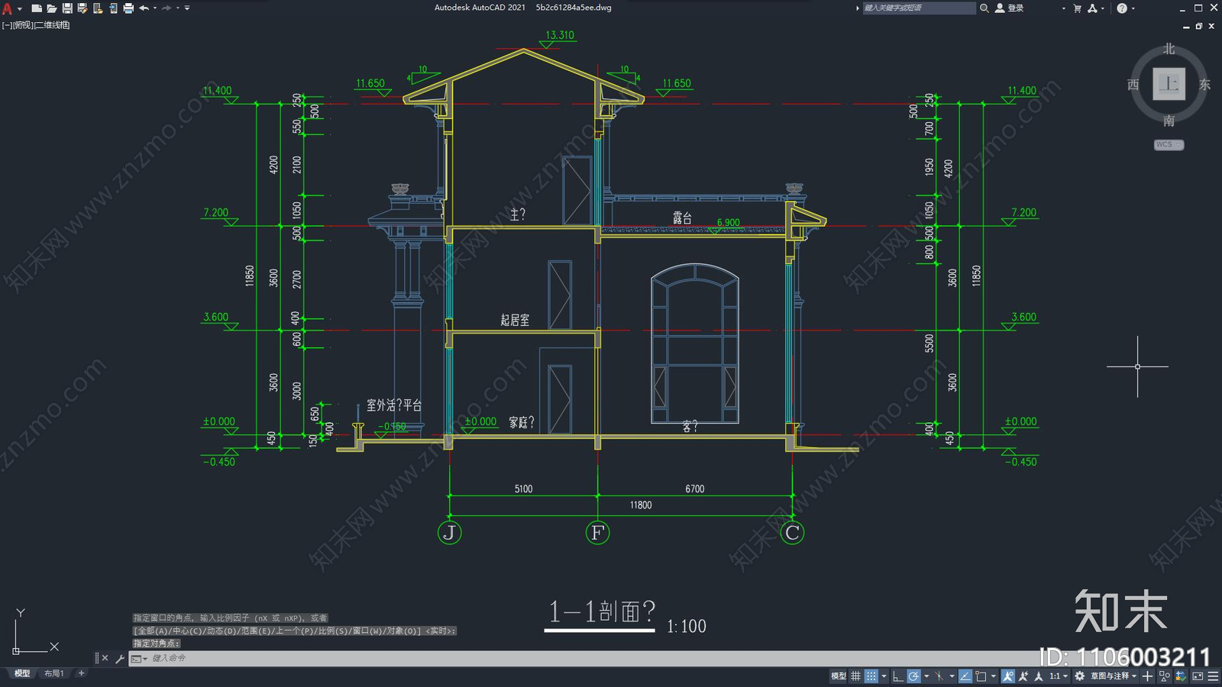The width and height of the screenshot is (1222, 687).
Task: Open the Autodesk App Store cart icon
Action: 1077,8
